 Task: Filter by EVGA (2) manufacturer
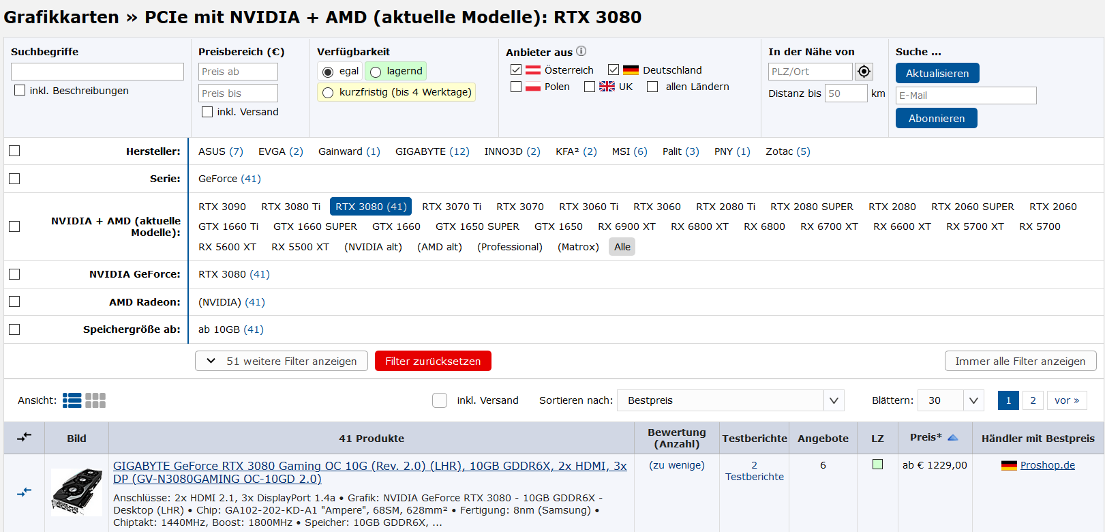[281, 151]
